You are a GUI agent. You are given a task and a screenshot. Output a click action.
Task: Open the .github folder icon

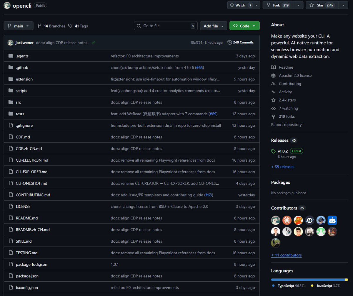point(11,67)
